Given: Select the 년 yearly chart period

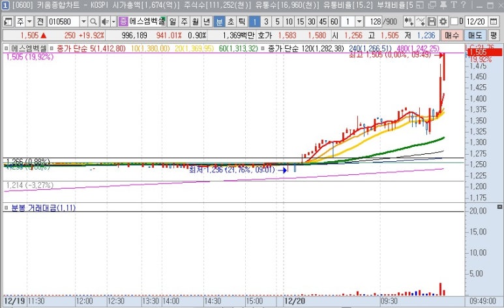Looking at the screenshot, I should point(207,22).
